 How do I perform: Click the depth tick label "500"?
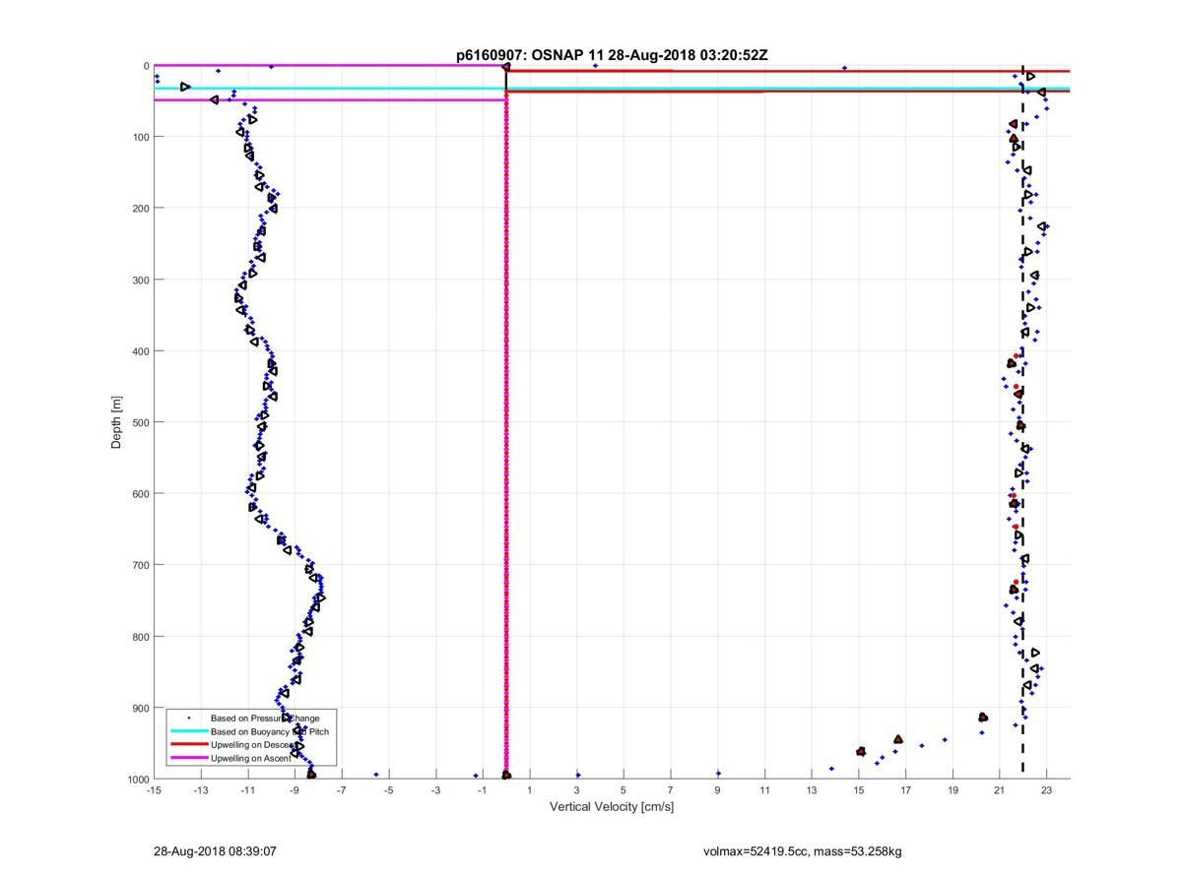139,422
